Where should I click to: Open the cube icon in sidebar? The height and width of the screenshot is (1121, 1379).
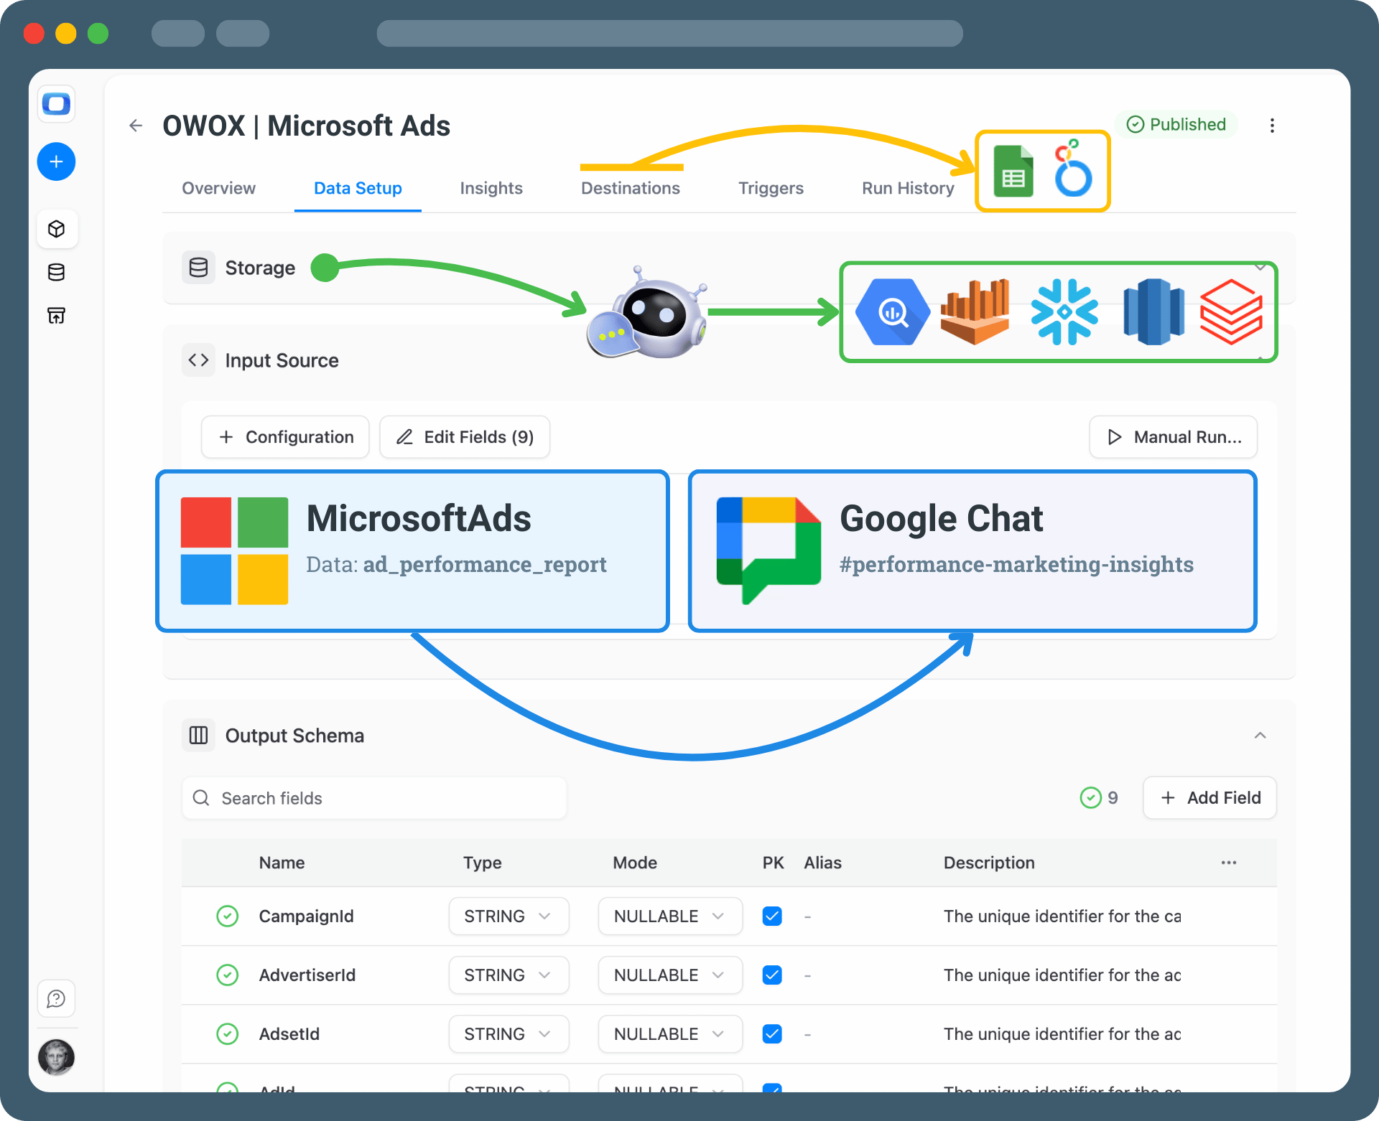56,229
